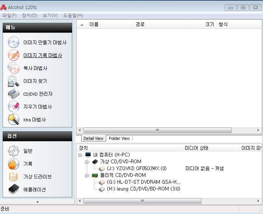Select the (G:) HL-DT-ST DVDRAM drive row

coord(144,182)
